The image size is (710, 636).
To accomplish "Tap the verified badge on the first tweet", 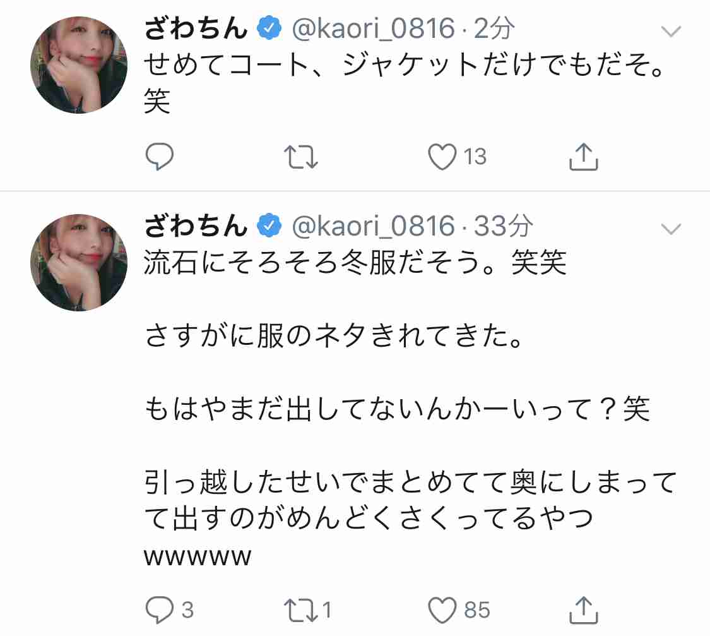I will coord(269,28).
